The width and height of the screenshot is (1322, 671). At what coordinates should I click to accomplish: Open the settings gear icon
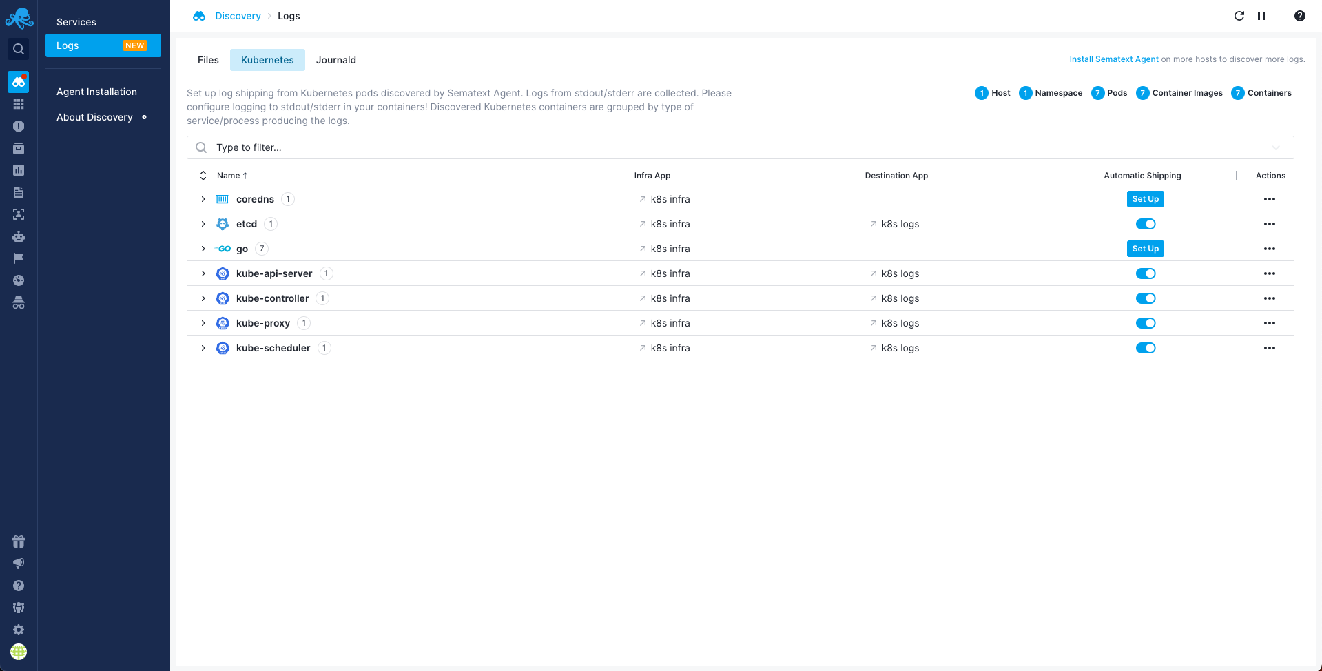(19, 630)
